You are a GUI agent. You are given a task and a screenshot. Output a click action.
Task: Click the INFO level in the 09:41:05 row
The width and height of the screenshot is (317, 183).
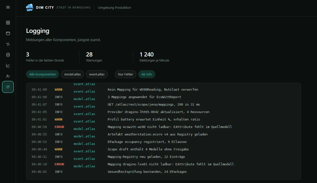[x=58, y=112]
